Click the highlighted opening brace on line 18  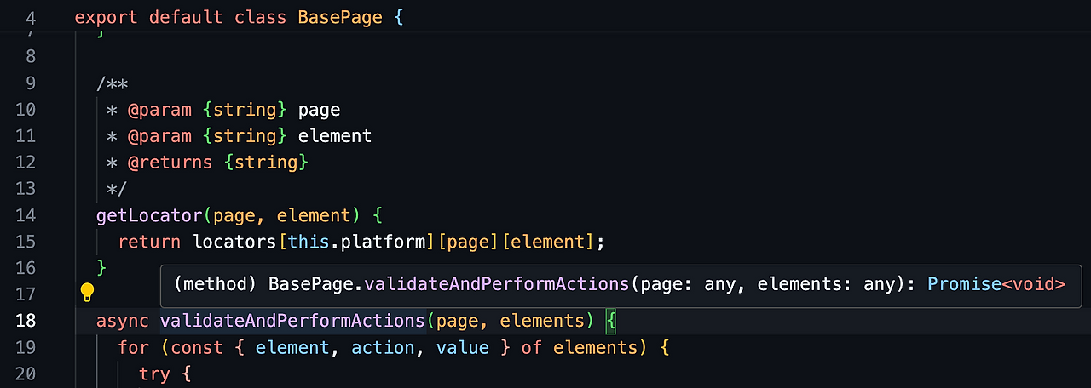(x=610, y=321)
